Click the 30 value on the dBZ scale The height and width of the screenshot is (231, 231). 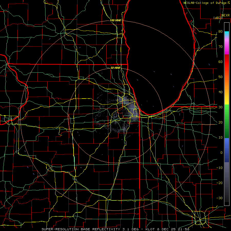pos(220,107)
